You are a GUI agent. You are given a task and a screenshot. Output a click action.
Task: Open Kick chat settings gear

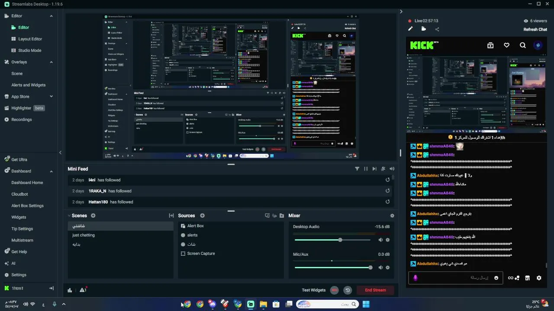(539, 278)
